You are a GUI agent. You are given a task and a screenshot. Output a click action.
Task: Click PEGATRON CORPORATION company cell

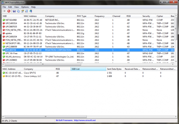(58, 50)
